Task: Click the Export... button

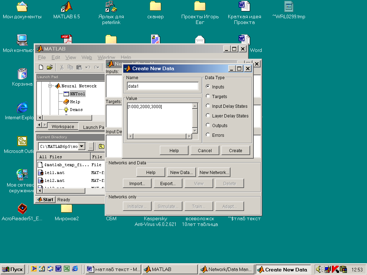Action: click(168, 184)
